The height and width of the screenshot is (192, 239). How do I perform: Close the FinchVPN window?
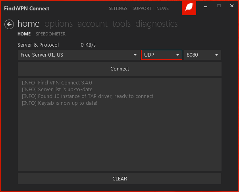232,6
